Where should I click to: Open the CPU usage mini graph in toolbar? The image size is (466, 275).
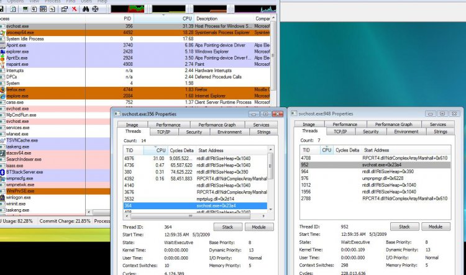pyautogui.click(x=127, y=9)
